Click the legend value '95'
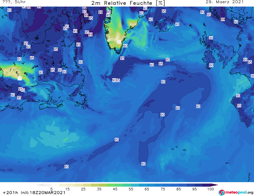 pos(194,189)
